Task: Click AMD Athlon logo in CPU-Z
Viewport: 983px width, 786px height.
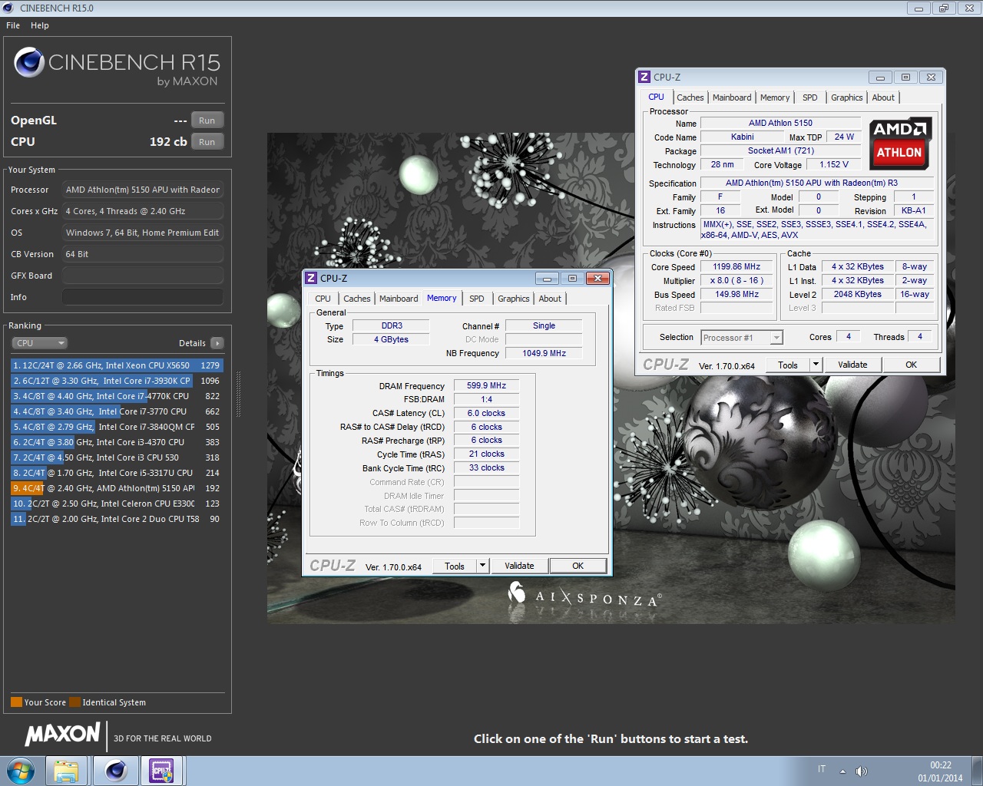Action: (x=899, y=142)
